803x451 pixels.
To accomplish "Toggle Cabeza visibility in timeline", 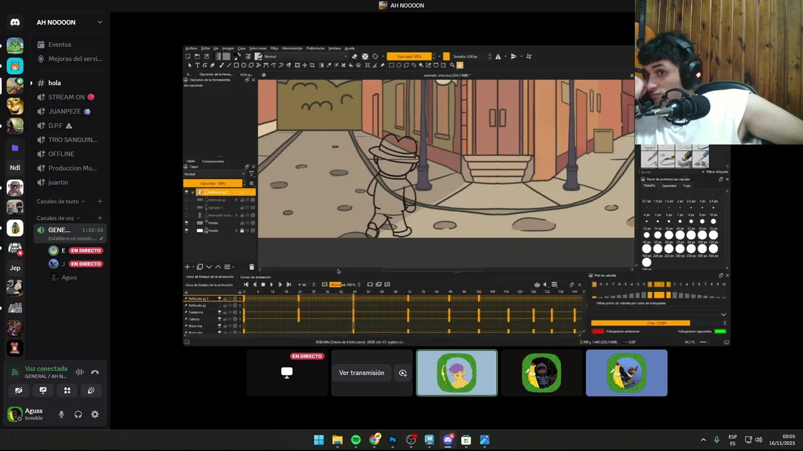I will [x=220, y=319].
